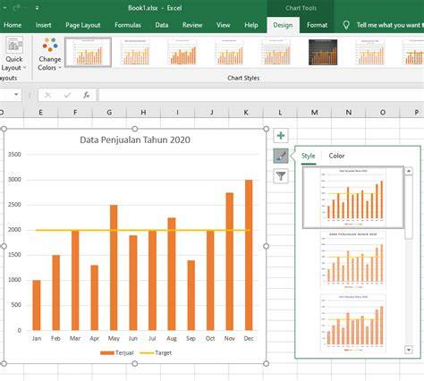Screen dimensions: 424x381
Task: Select the orange December bar in chart
Action: point(249,255)
